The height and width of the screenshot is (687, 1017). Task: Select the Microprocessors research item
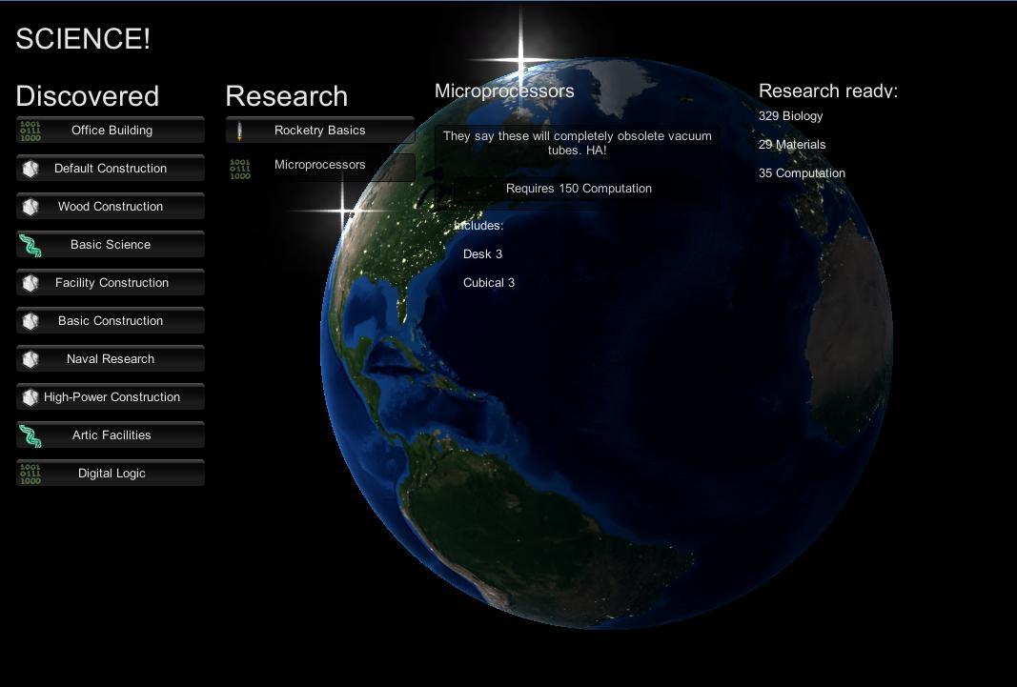coord(320,165)
